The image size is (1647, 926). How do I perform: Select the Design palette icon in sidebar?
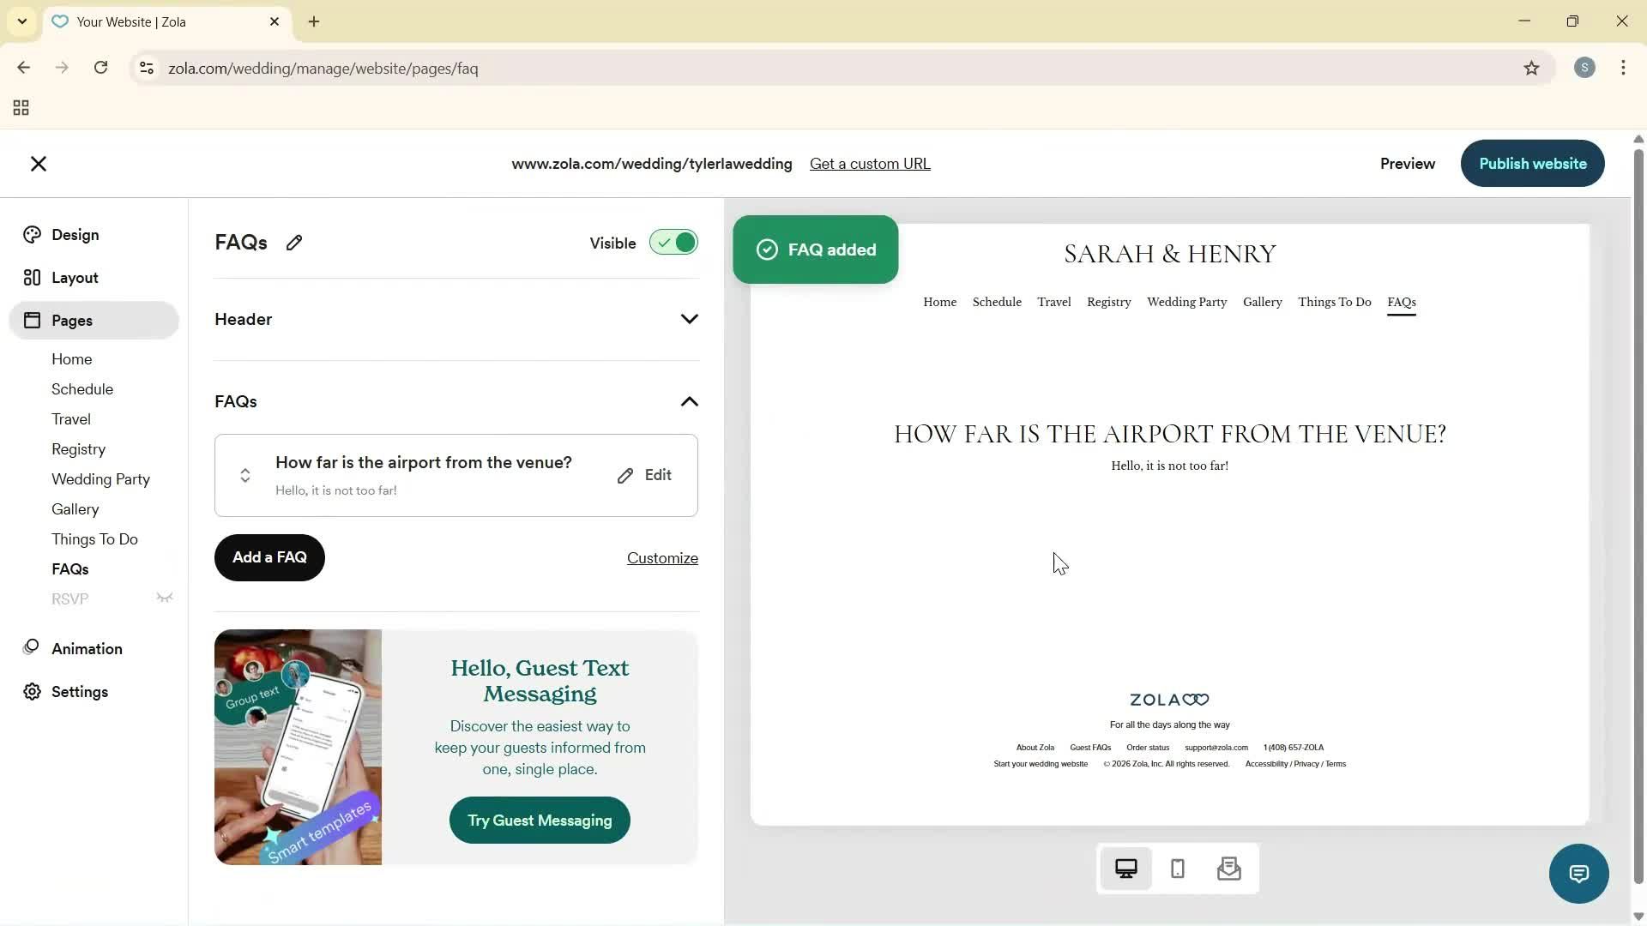(32, 234)
